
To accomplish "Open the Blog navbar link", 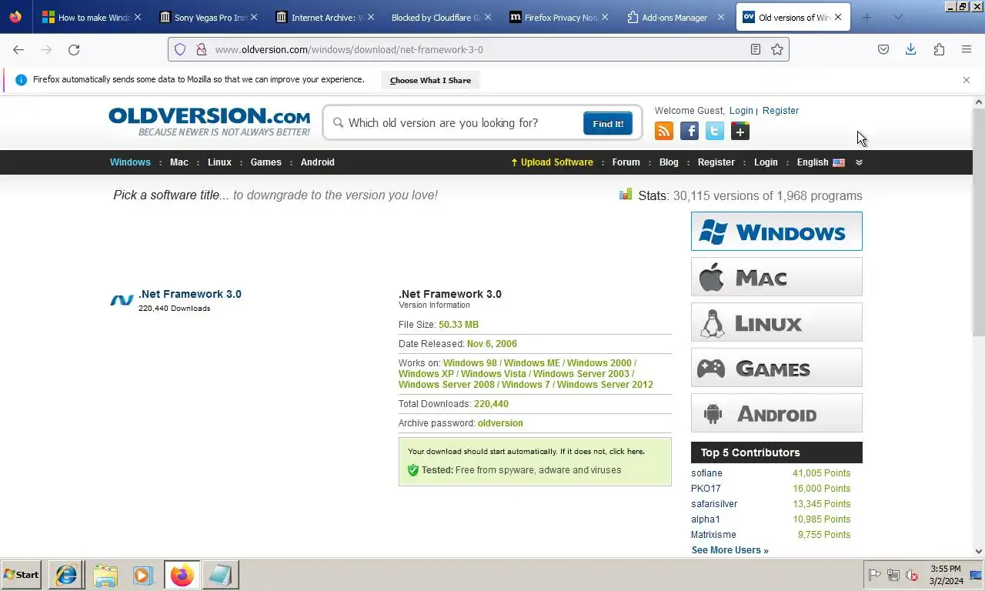I will (669, 162).
